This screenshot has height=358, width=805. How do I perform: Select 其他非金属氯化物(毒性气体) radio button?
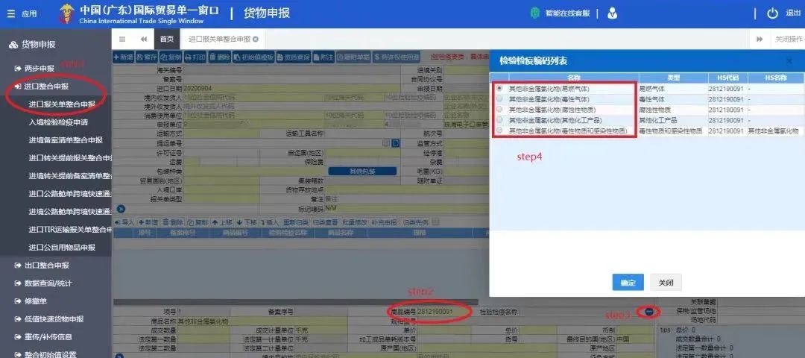click(x=499, y=99)
